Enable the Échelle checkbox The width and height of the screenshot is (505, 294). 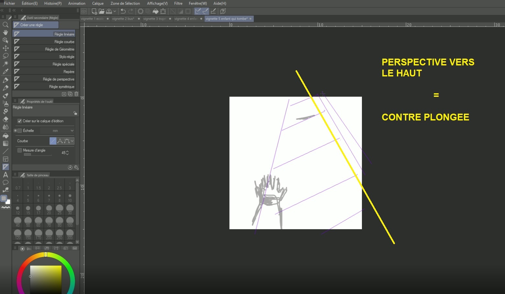20,131
